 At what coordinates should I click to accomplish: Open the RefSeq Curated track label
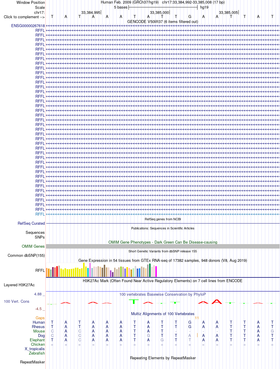click(x=31, y=224)
